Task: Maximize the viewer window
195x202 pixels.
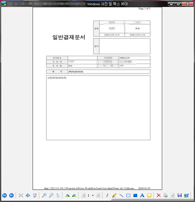Action: pyautogui.click(x=178, y=4)
